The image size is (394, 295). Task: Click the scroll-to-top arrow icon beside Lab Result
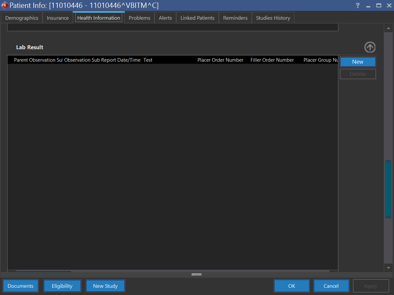[x=370, y=48]
